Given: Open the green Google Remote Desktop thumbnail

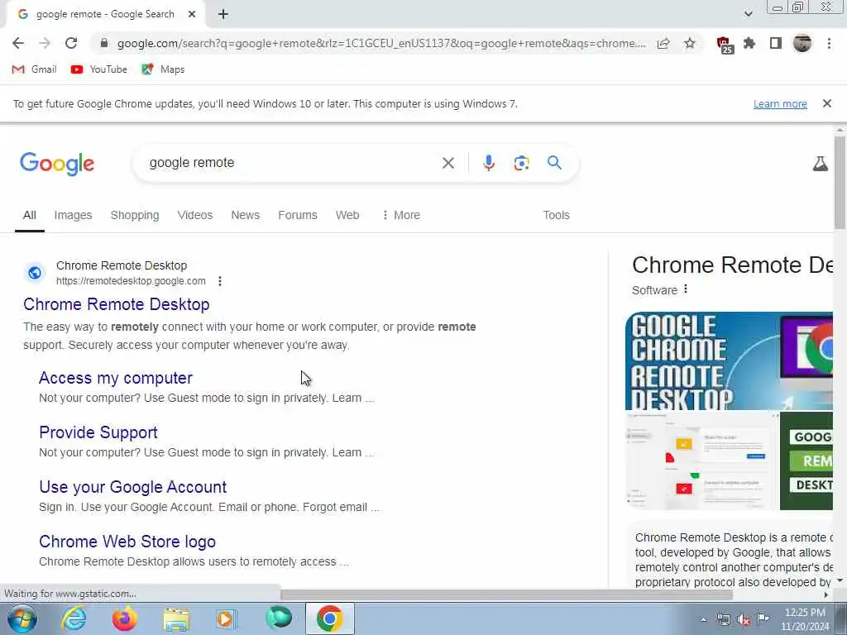Looking at the screenshot, I should (x=806, y=461).
